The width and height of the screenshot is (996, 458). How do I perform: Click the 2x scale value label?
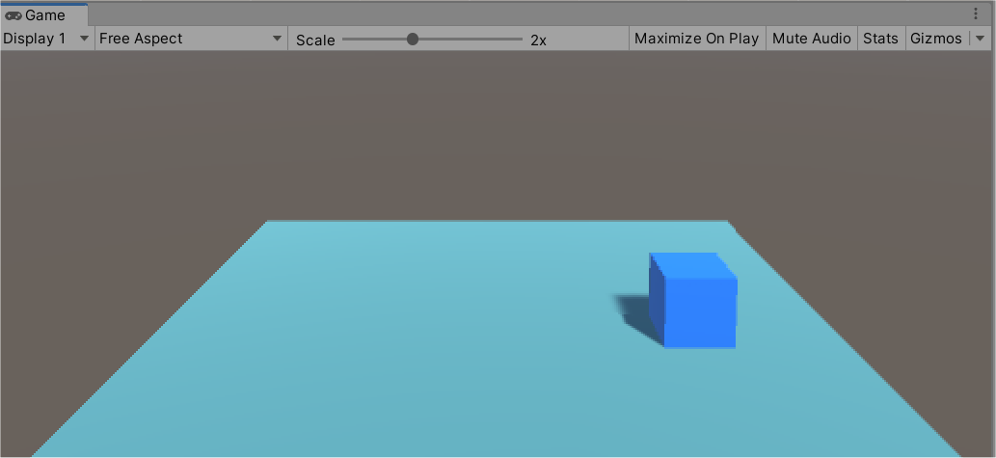pos(538,40)
